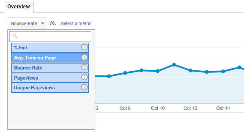Focus the metric search input field
This screenshot has height=131, width=244.
(x=50, y=37)
